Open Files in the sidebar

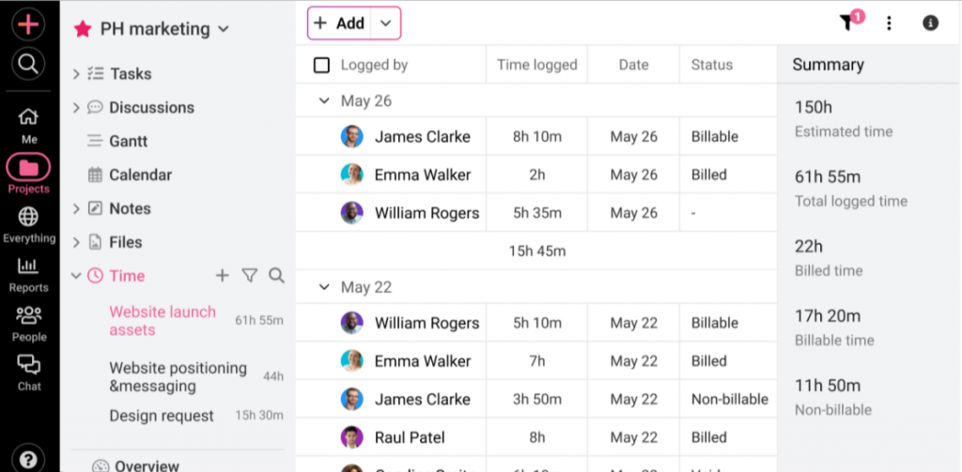[x=126, y=242]
